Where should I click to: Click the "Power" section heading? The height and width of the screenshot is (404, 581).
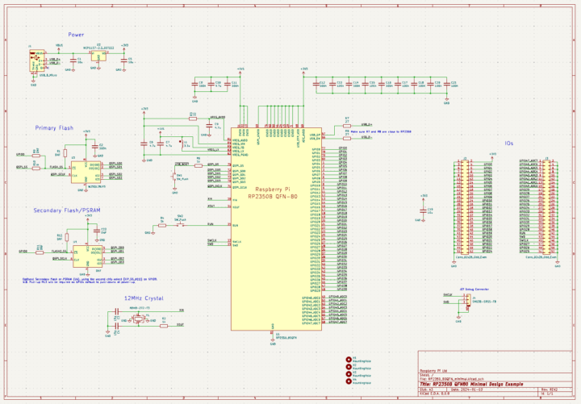76,35
